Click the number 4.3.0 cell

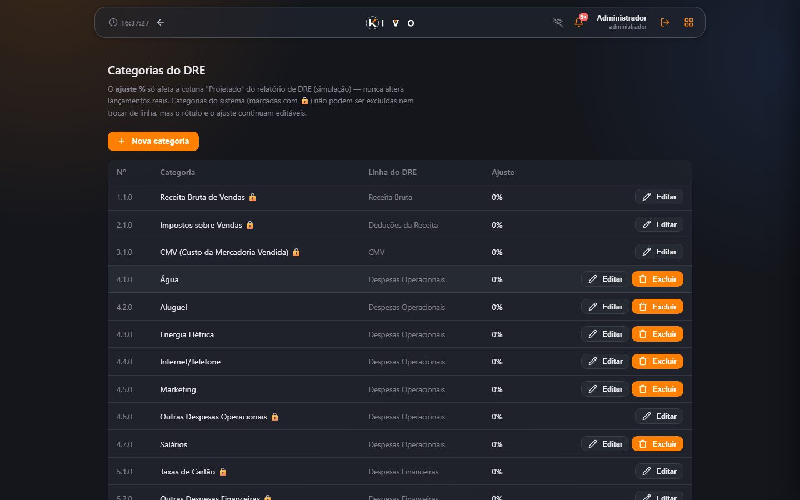pyautogui.click(x=124, y=334)
